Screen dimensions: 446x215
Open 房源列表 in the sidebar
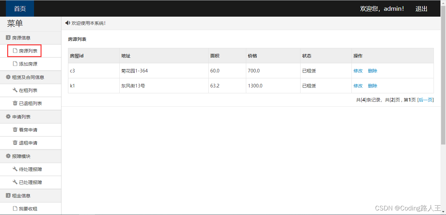(30, 51)
